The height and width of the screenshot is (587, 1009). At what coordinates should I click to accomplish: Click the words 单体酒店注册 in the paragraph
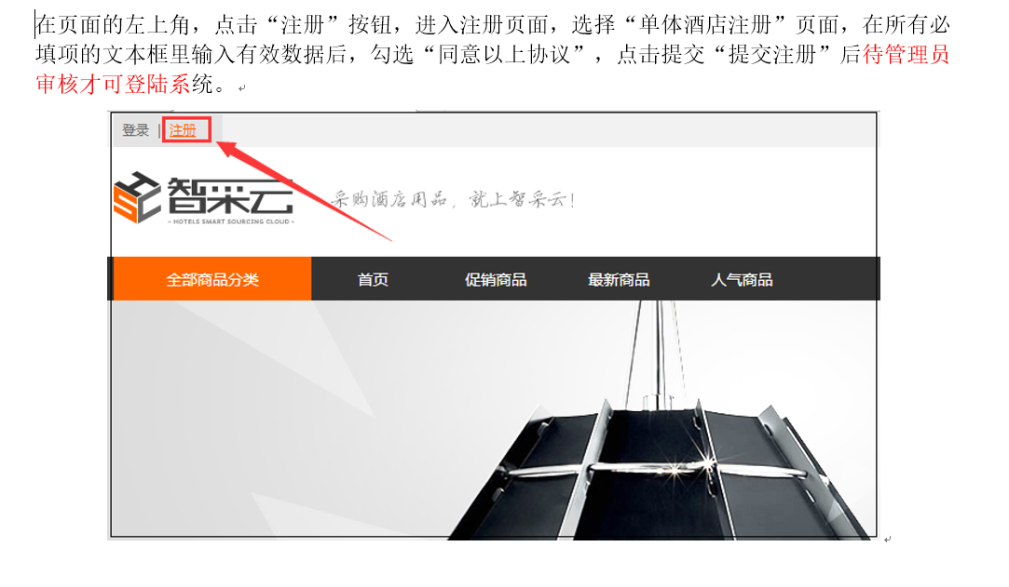(705, 25)
